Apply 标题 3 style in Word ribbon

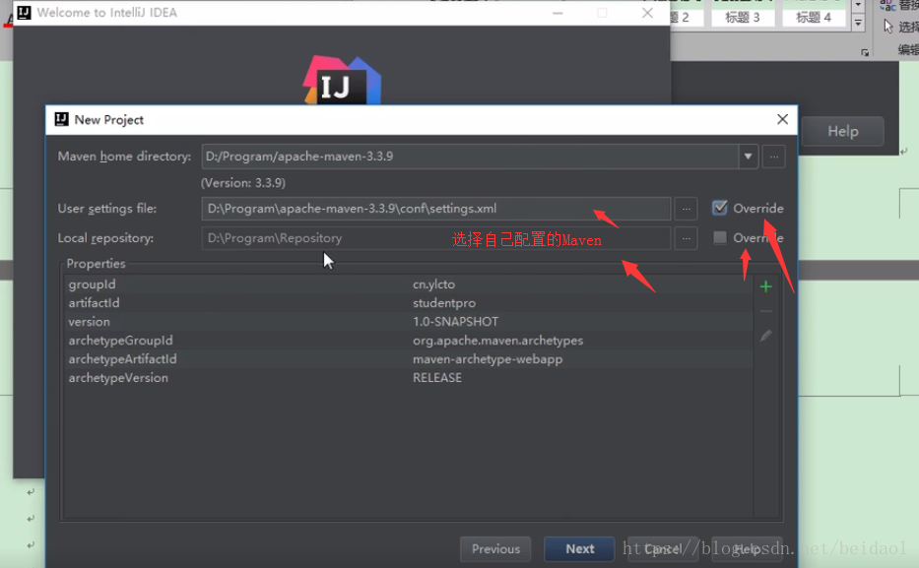[x=743, y=17]
